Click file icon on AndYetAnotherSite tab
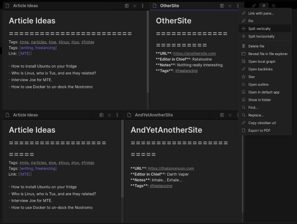 click(129, 115)
